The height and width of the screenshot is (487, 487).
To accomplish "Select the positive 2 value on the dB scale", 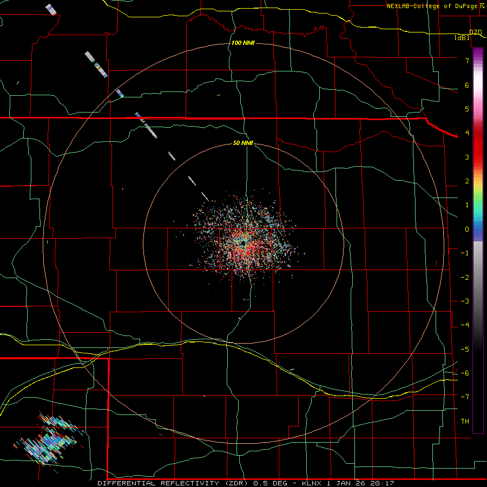I will [467, 181].
